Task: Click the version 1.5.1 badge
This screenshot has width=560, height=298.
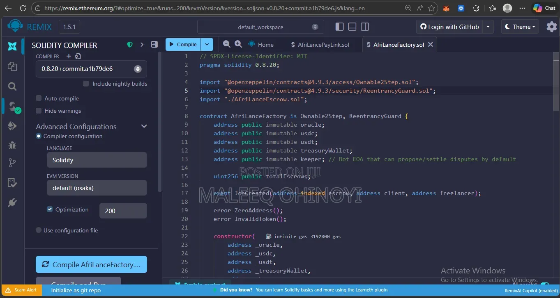Action: point(69,27)
